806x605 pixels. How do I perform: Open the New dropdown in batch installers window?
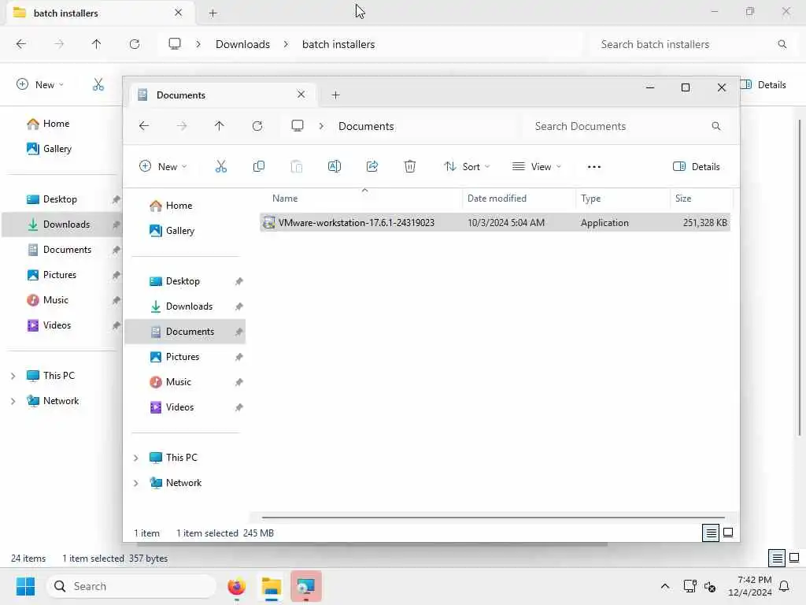coord(40,85)
